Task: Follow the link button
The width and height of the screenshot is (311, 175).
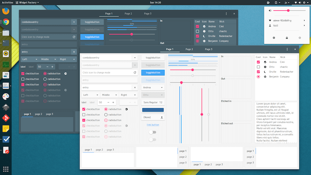Action: click(153, 125)
